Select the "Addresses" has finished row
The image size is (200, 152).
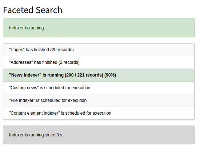click(x=99, y=62)
